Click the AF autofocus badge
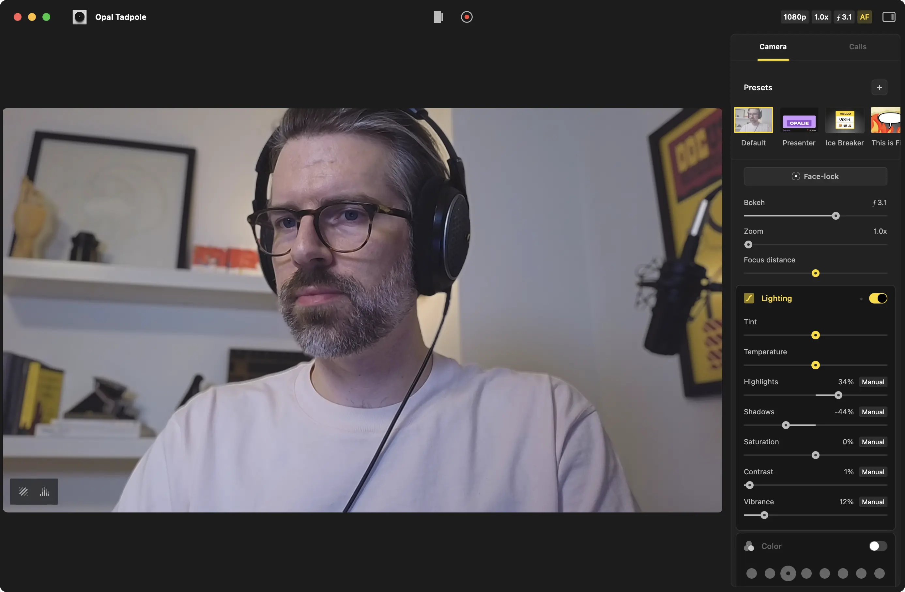This screenshot has width=905, height=592. [x=864, y=17]
